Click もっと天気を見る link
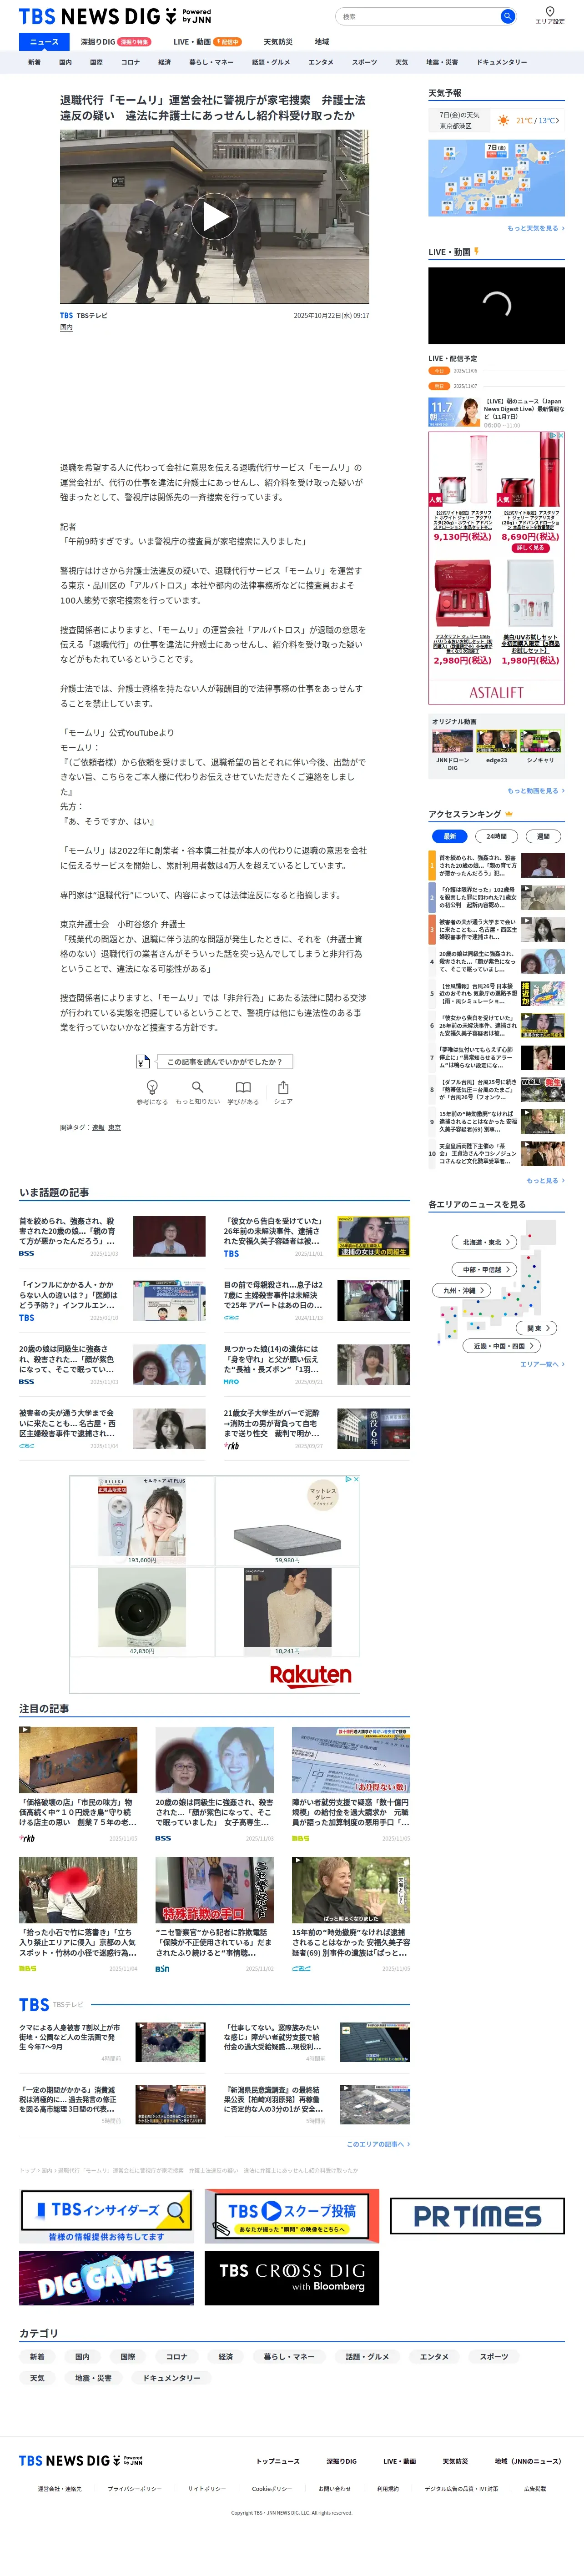 click(x=536, y=228)
